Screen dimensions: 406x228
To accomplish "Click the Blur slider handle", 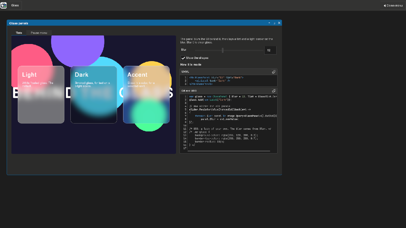I will pyautogui.click(x=223, y=50).
